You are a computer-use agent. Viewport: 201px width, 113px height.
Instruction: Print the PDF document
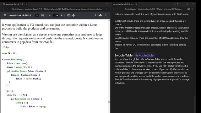pos(100,15)
